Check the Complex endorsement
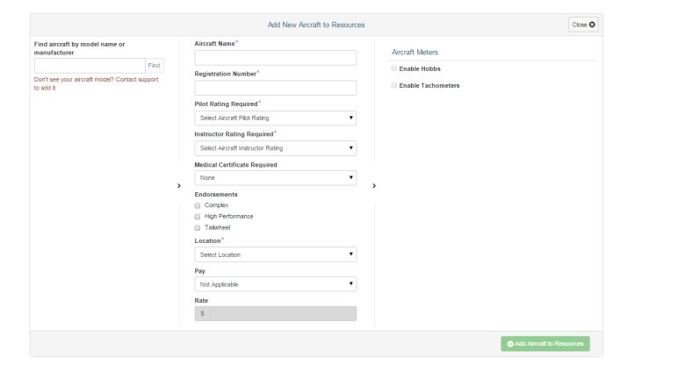 pos(198,205)
